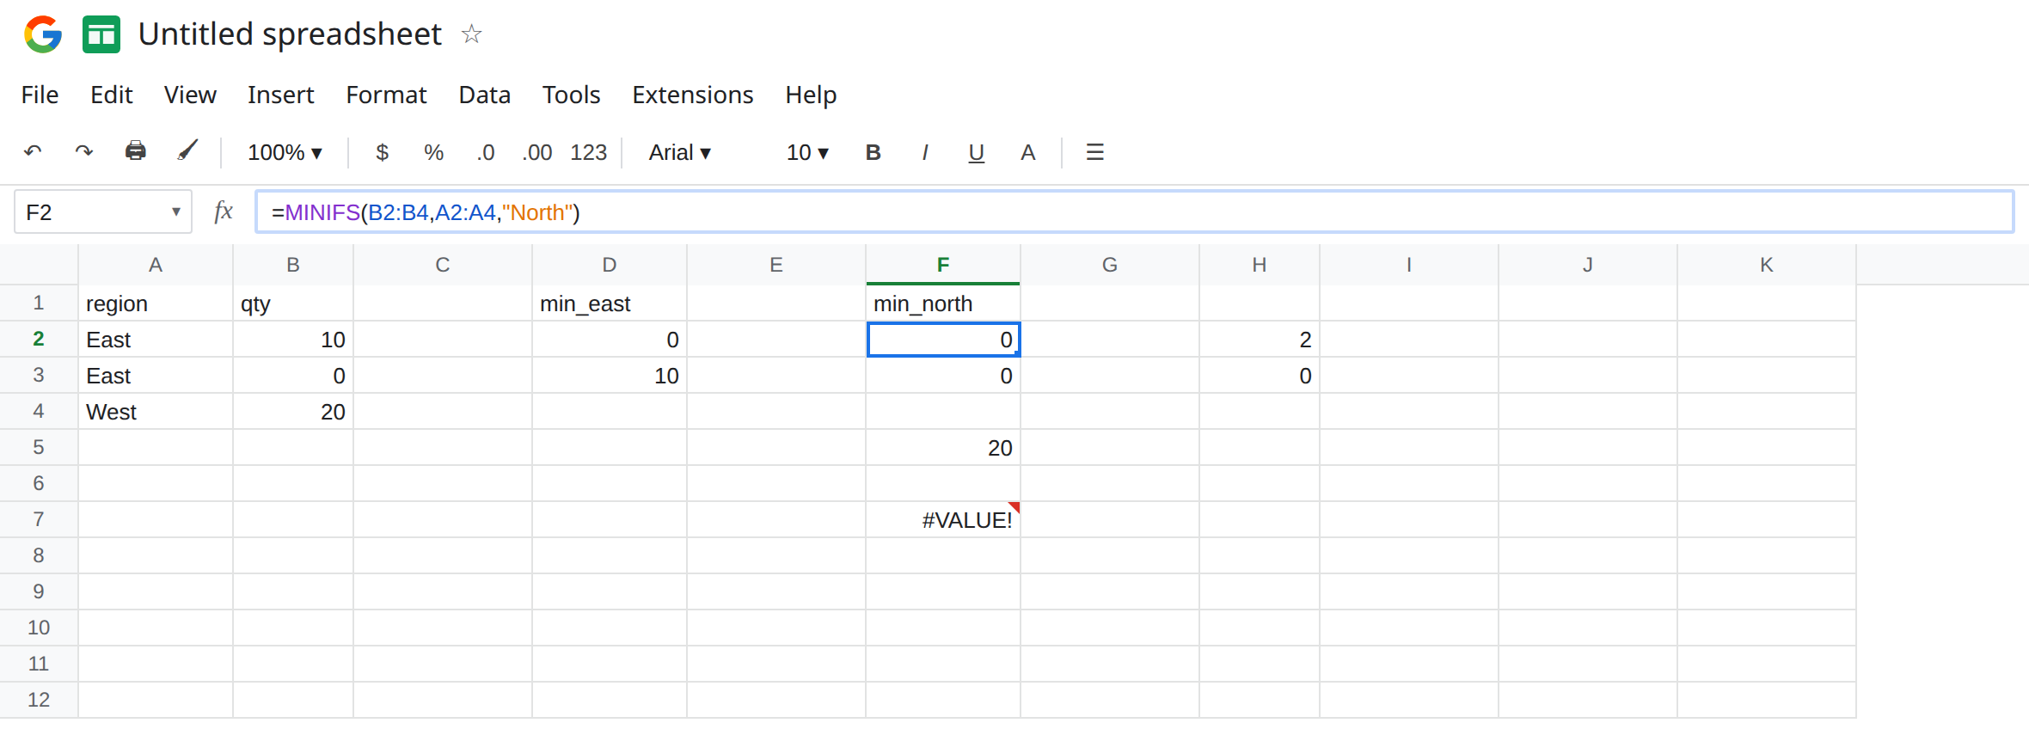Open the Insert menu

[x=280, y=95]
